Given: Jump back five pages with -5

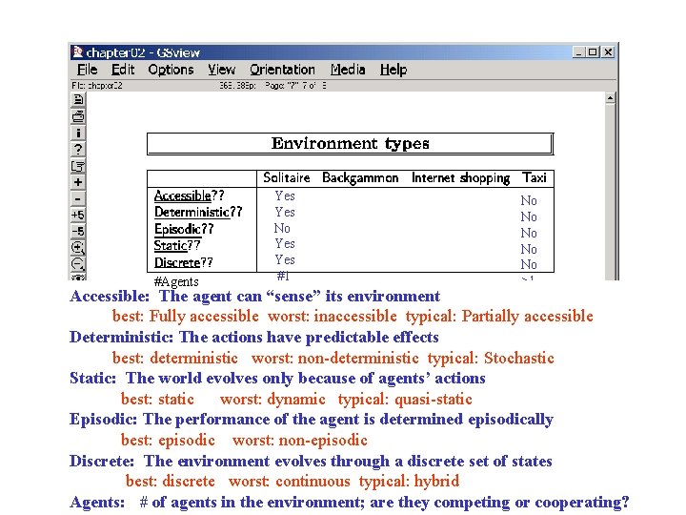Looking at the screenshot, I should point(78,231).
